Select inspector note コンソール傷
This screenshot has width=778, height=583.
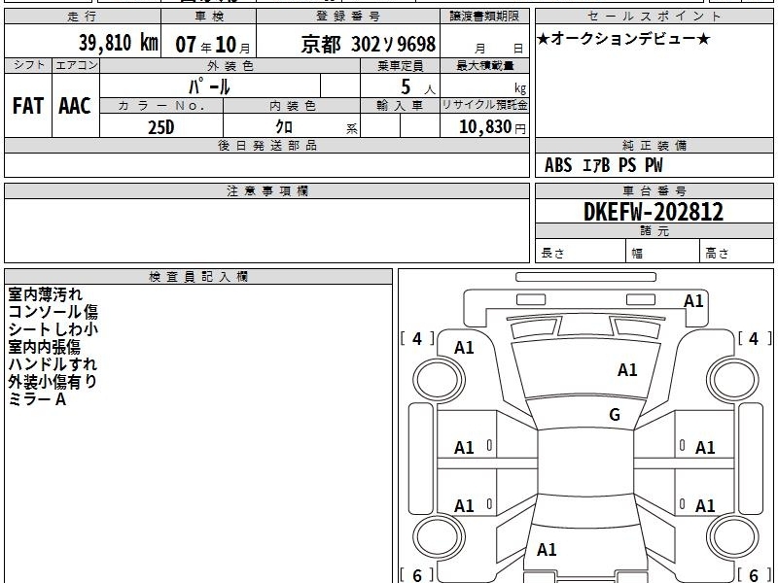pyautogui.click(x=53, y=312)
